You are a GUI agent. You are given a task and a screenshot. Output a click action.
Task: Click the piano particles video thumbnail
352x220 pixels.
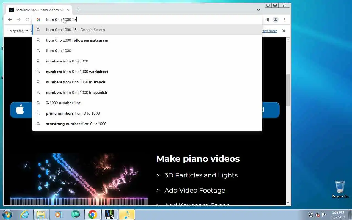pyautogui.click(x=79, y=179)
